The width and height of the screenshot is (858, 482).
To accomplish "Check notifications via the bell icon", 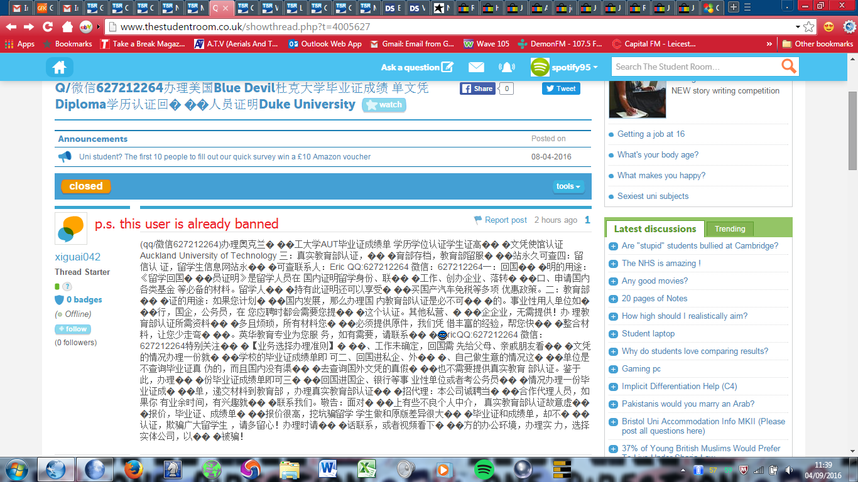I will (508, 66).
